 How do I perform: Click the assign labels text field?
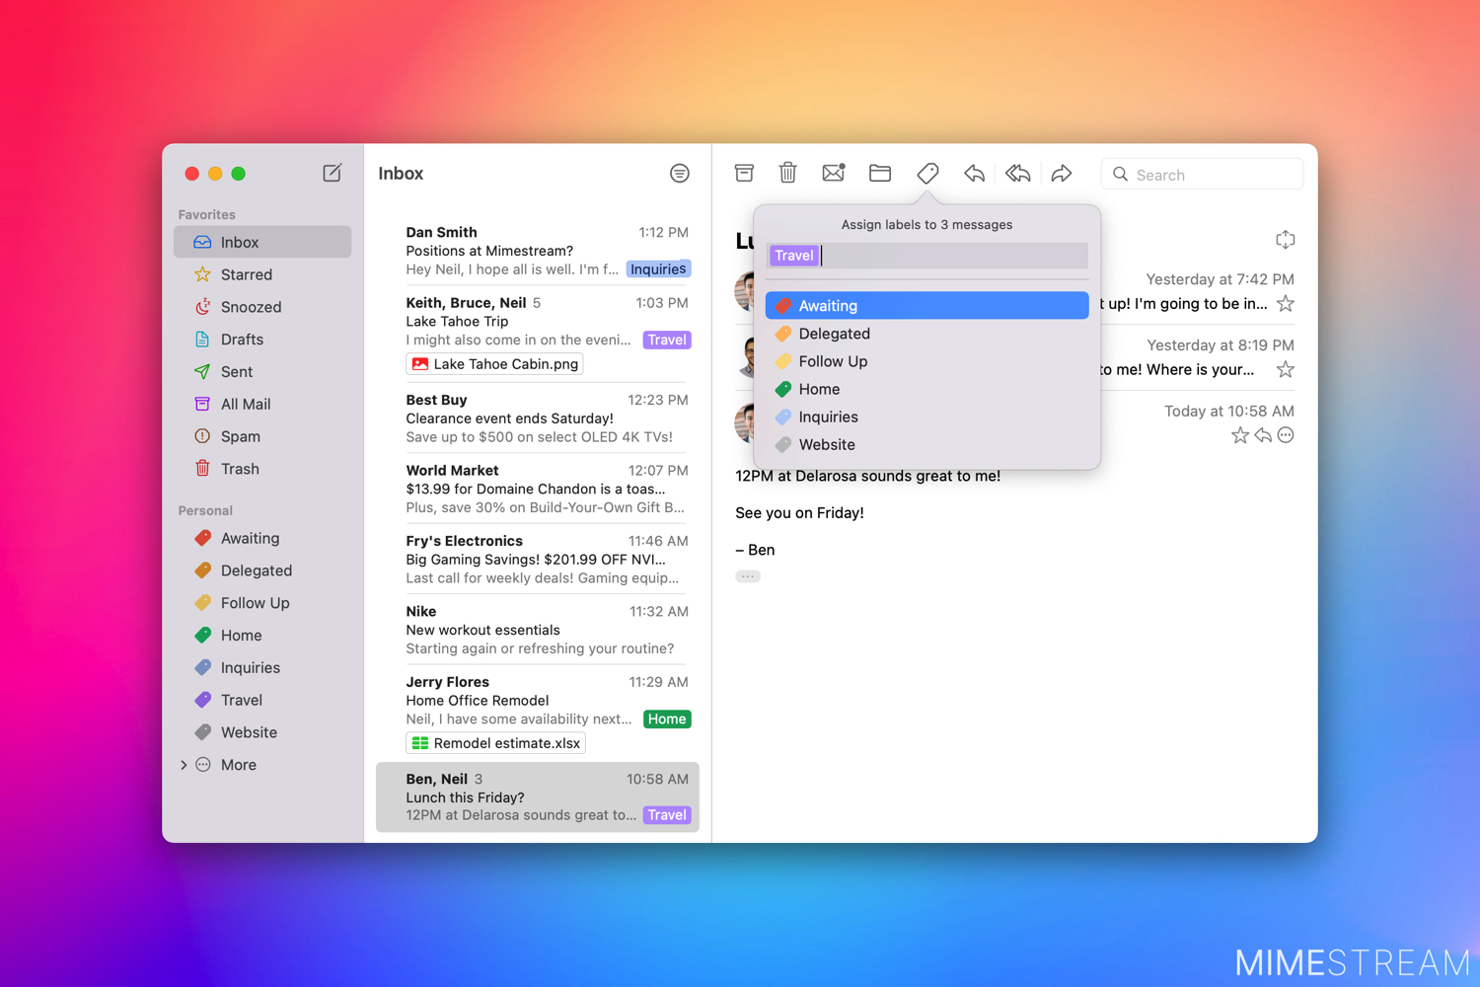pyautogui.click(x=927, y=256)
